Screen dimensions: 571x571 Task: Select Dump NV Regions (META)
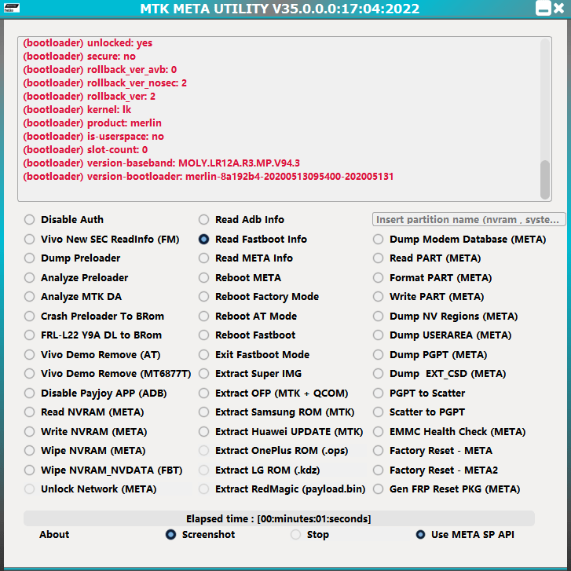pyautogui.click(x=379, y=317)
